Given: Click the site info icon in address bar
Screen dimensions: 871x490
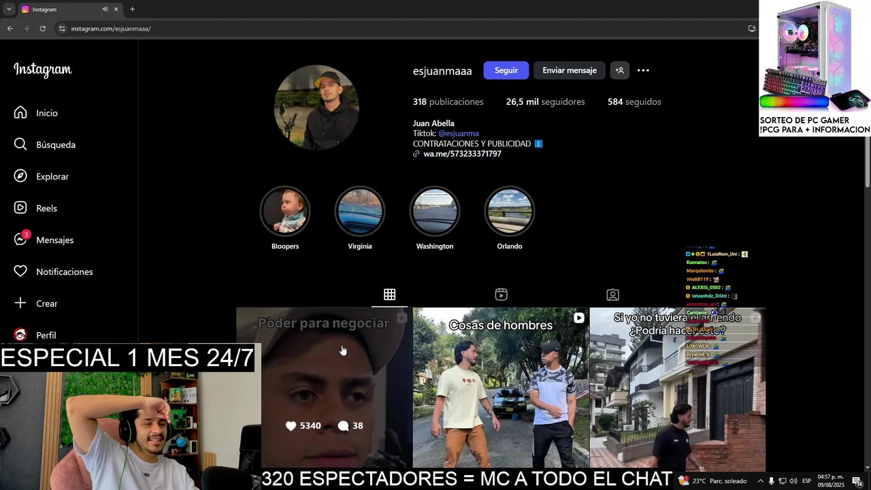Looking at the screenshot, I should click(62, 29).
